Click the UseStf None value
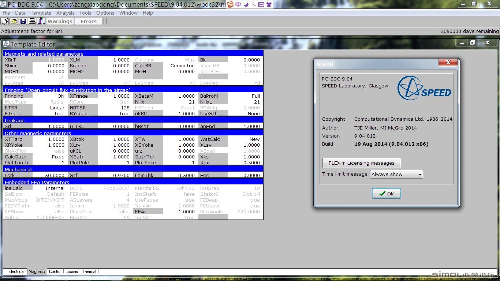The width and height of the screenshot is (500, 281). tap(244, 113)
